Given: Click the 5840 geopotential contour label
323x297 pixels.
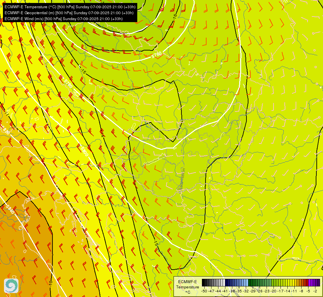Looking at the screenshot, I should coord(10,209).
